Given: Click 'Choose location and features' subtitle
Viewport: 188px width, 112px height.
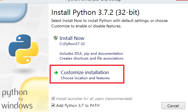Looking at the screenshot, I should 85,78.
